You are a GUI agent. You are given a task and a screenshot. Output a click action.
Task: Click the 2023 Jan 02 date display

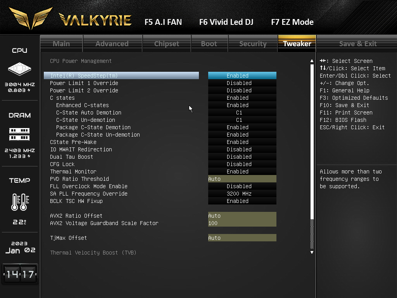tap(20, 247)
